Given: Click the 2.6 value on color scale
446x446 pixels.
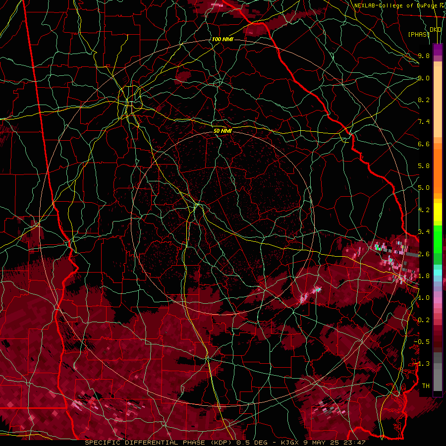Looking at the screenshot, I should tap(424, 254).
